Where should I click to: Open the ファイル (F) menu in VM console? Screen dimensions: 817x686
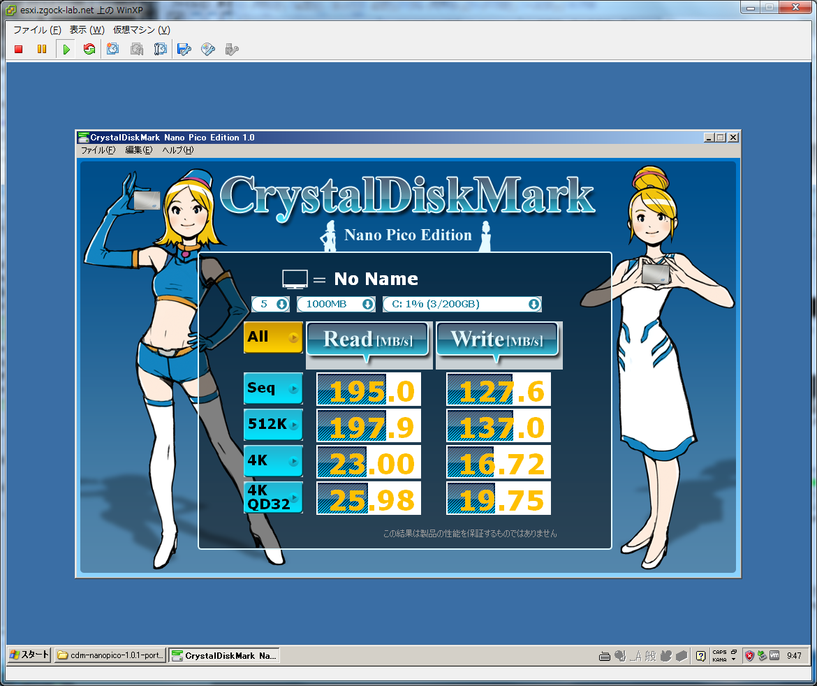click(x=36, y=30)
